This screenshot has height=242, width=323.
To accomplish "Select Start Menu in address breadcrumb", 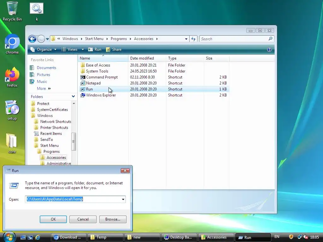I will point(94,39).
